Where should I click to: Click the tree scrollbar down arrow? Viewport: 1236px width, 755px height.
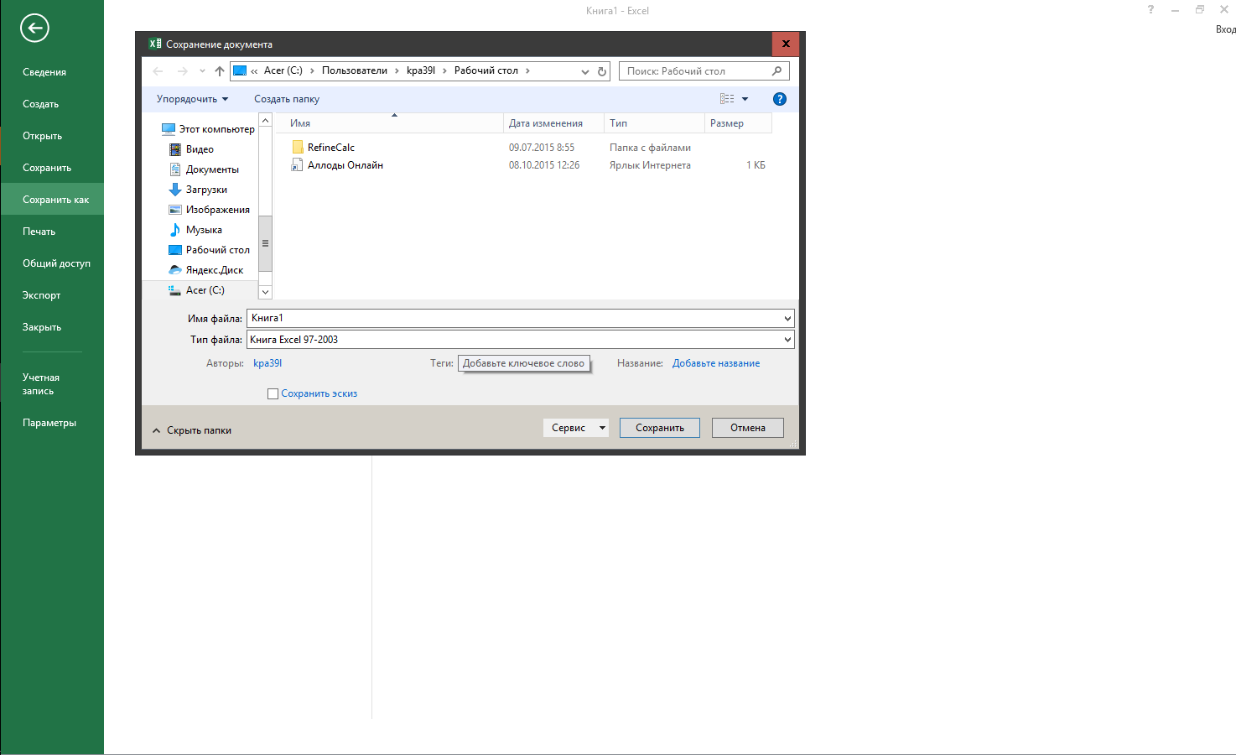coord(266,292)
